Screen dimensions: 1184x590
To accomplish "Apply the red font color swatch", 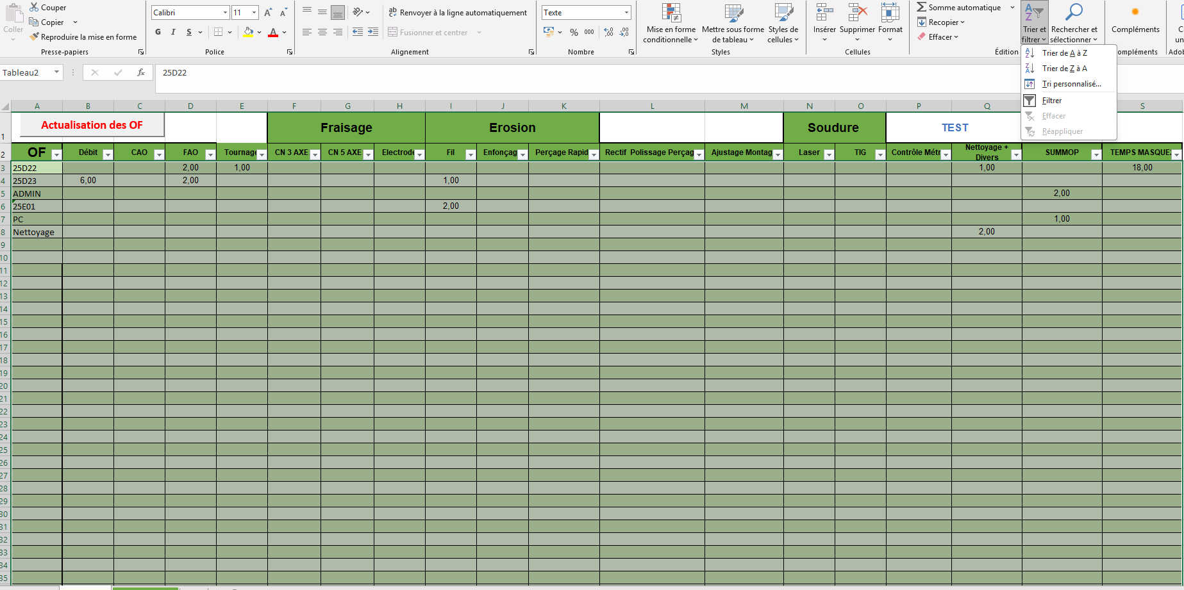I will pos(273,32).
